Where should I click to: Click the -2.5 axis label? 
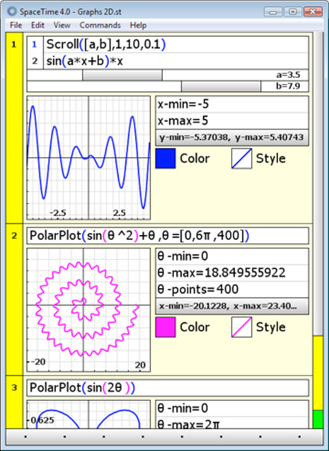coord(58,213)
